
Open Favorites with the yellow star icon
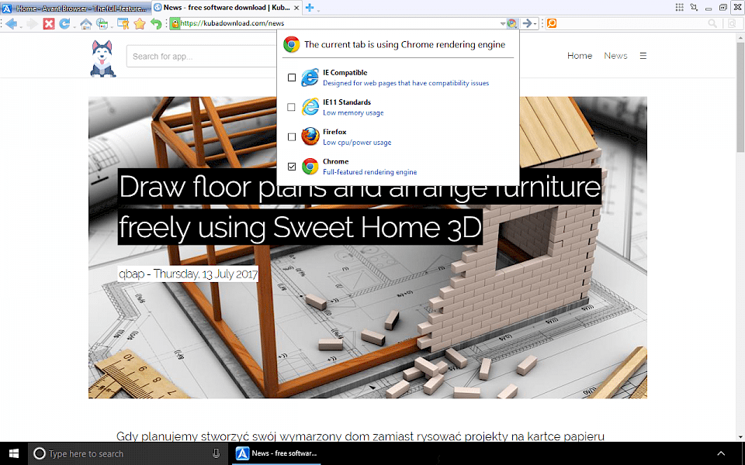pos(140,23)
